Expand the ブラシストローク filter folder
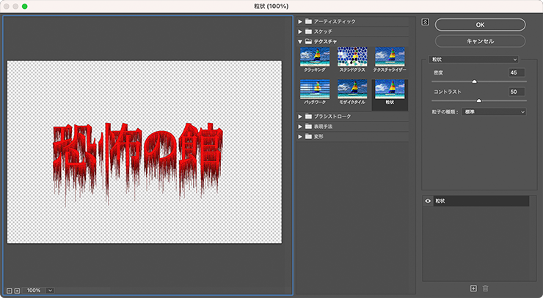The image size is (543, 298). [x=334, y=116]
